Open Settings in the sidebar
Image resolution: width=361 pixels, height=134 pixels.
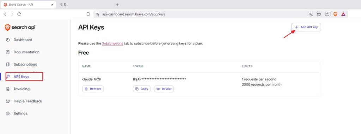point(20,113)
